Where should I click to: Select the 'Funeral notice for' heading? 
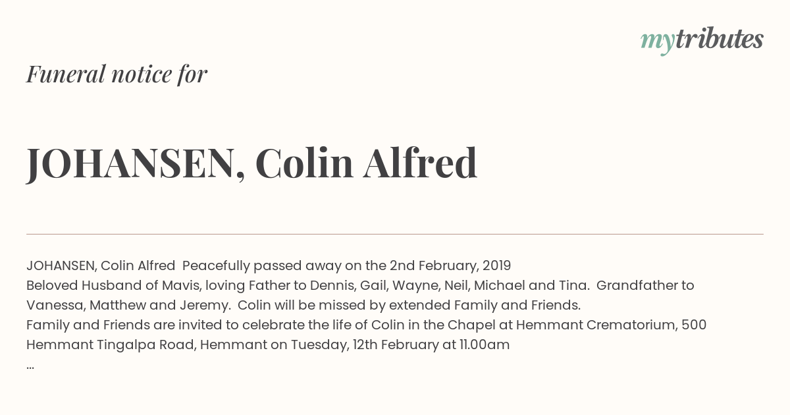click(117, 74)
